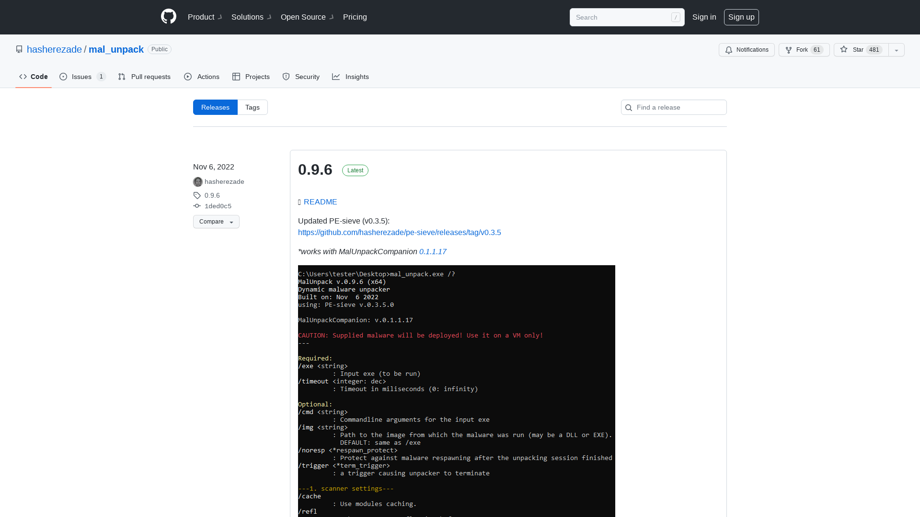Open the 0.9.6 tag link in sidebar
The width and height of the screenshot is (920, 517).
coord(212,195)
